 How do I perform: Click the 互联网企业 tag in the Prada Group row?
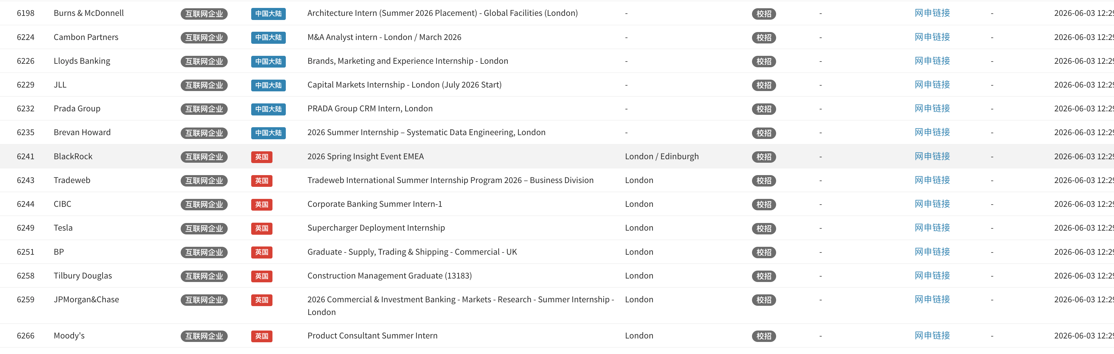click(x=204, y=109)
